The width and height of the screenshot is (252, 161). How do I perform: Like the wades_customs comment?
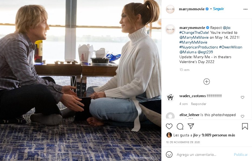coord(242,97)
